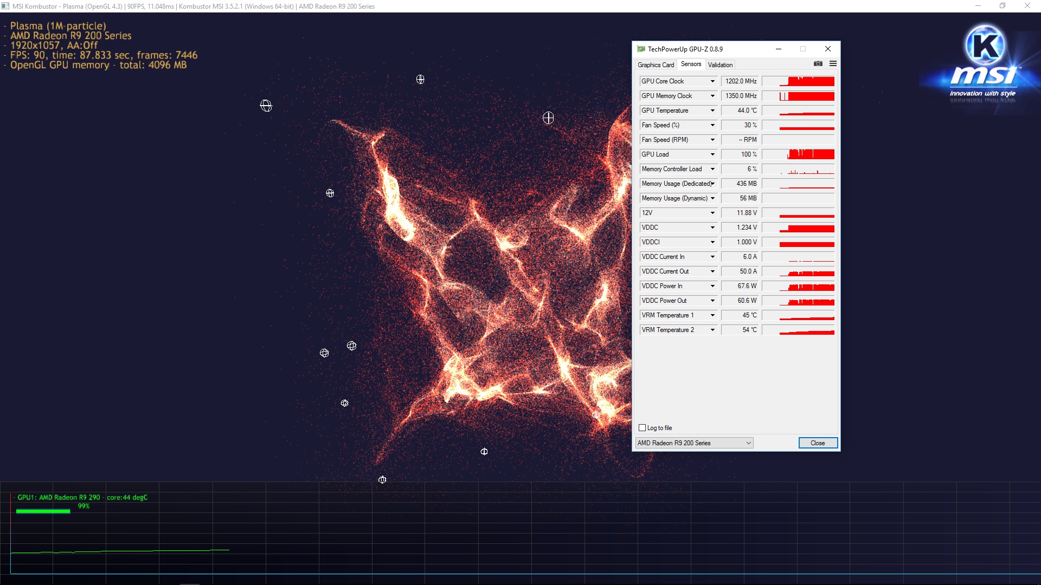This screenshot has height=585, width=1041.
Task: Switch to the Graphics Card tab
Action: (x=656, y=64)
